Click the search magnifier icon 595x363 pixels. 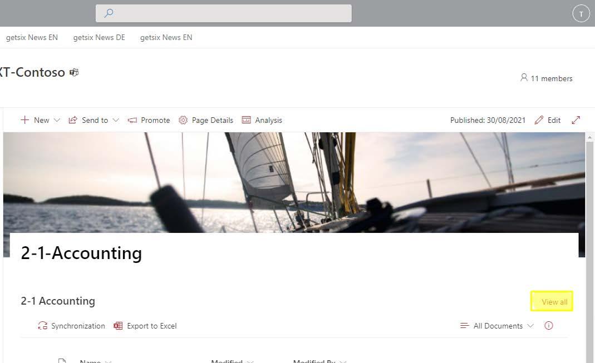point(109,13)
